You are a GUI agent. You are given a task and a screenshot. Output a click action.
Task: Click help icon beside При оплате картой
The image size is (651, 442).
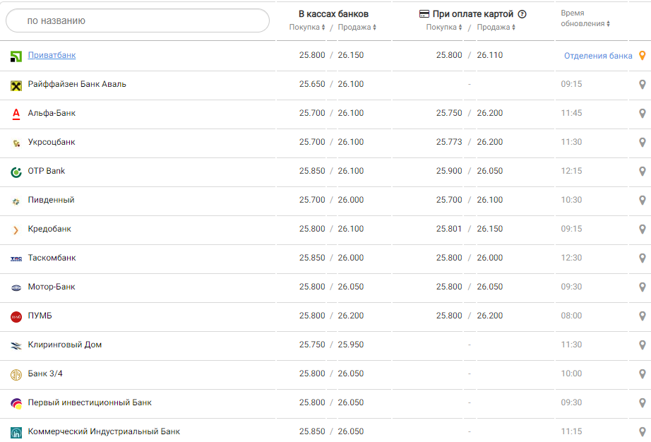click(522, 14)
